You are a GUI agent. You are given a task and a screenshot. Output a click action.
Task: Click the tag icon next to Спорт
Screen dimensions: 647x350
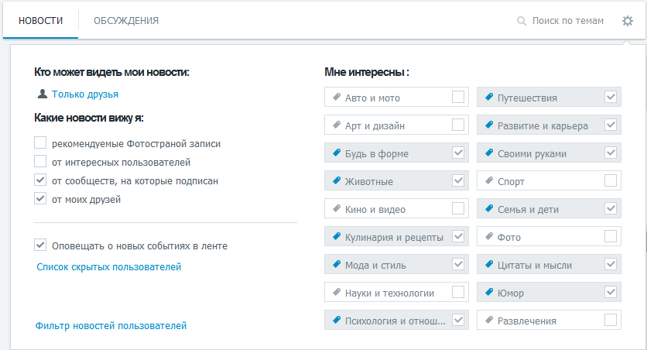point(489,180)
